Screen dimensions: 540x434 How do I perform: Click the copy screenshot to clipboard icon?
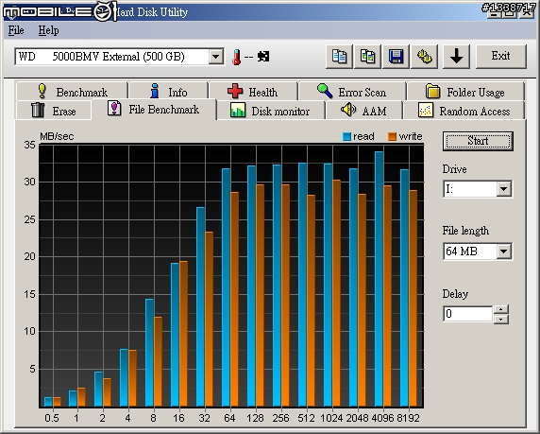pyautogui.click(x=368, y=56)
